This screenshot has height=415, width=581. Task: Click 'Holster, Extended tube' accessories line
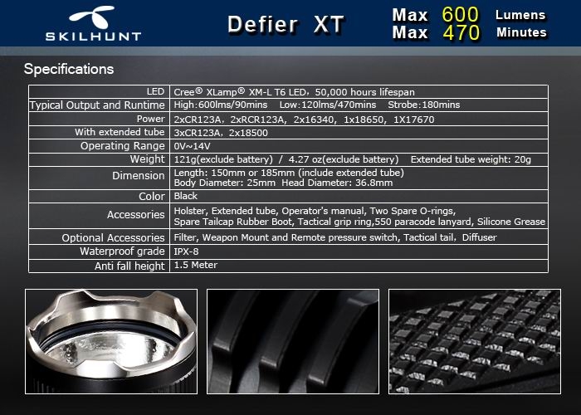(x=315, y=211)
